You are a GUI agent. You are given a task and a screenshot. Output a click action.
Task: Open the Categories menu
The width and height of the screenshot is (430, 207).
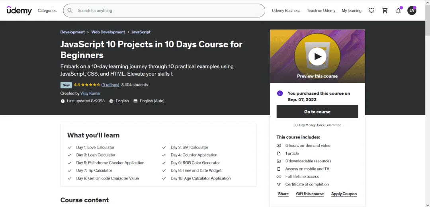[x=47, y=10]
